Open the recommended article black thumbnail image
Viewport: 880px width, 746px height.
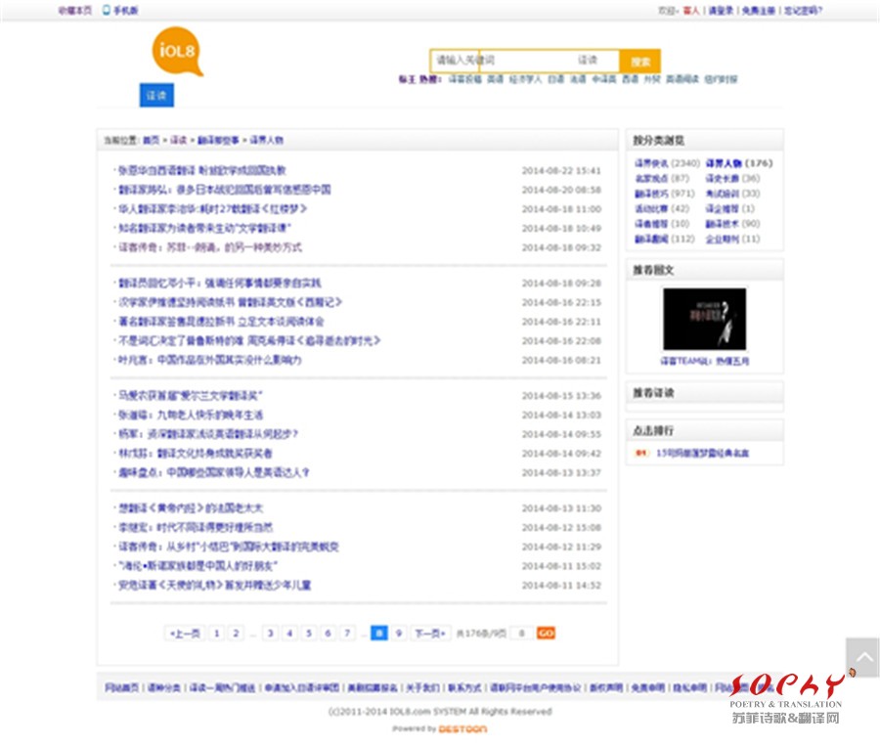[x=704, y=319]
